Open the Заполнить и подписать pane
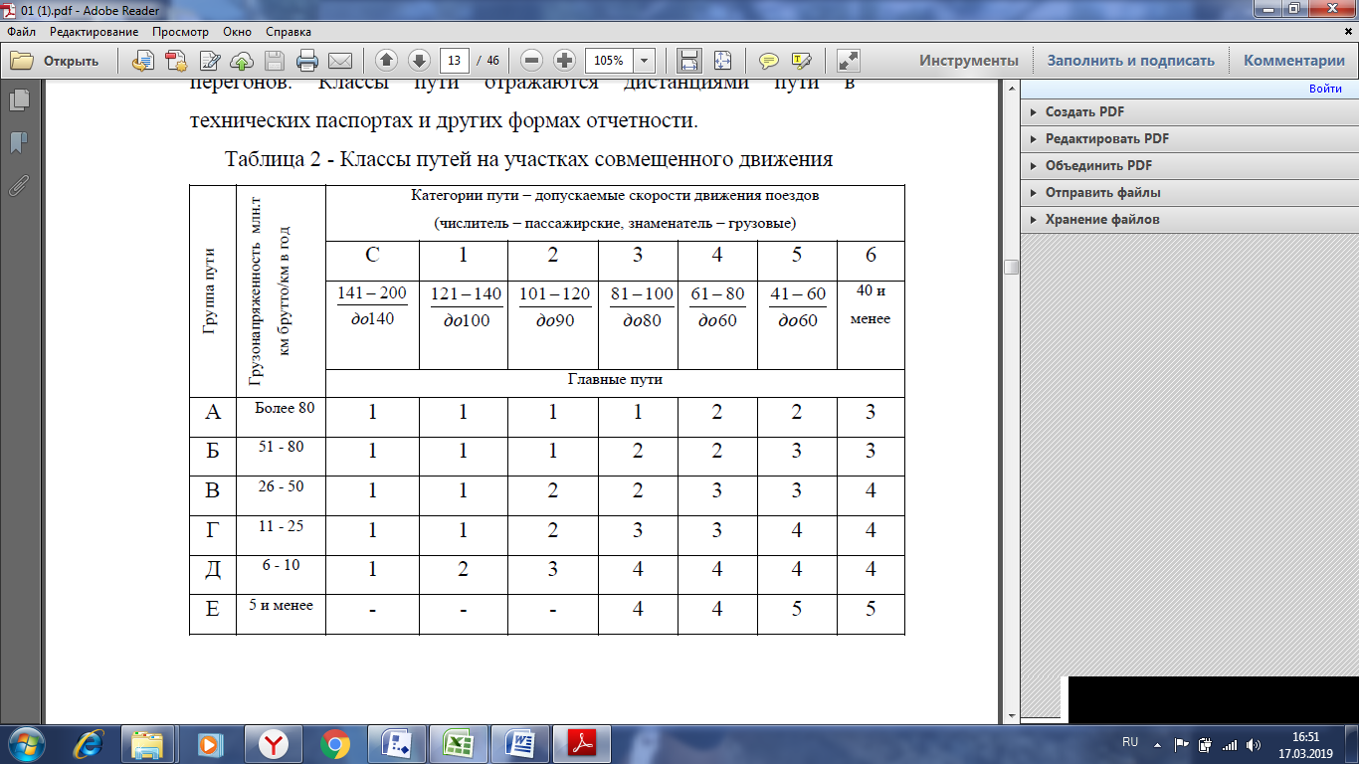Viewport: 1359px width, 764px height. pos(1130,61)
